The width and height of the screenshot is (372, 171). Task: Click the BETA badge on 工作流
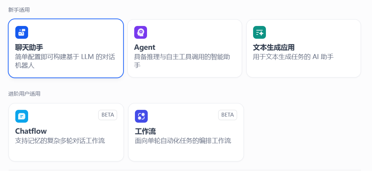point(227,115)
